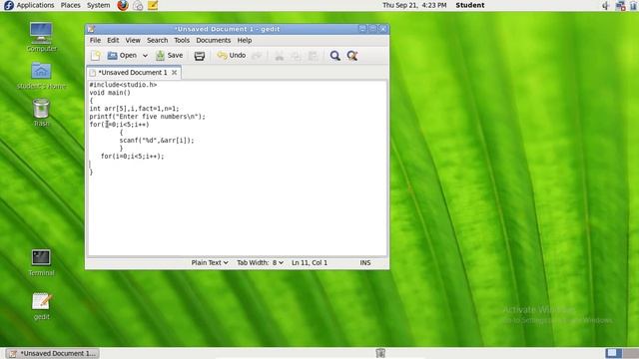Click the Copy toolbar icon
The width and height of the screenshot is (639, 359).
coord(296,56)
